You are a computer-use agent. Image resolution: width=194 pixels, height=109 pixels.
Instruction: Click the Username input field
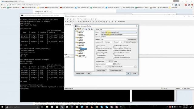tap(119, 37)
